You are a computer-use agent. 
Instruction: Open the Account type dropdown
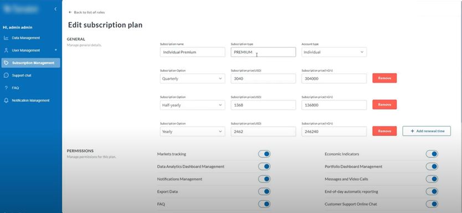click(x=334, y=52)
